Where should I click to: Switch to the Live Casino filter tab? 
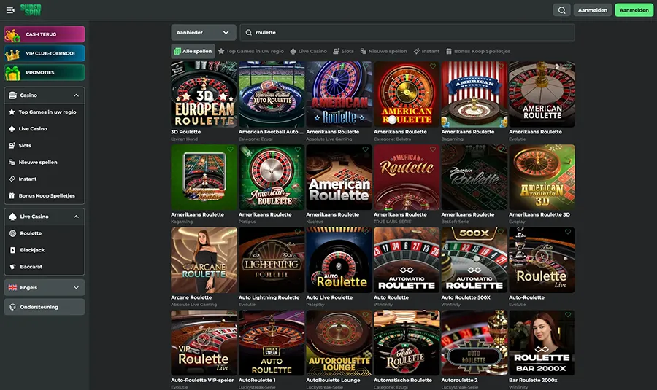point(308,51)
